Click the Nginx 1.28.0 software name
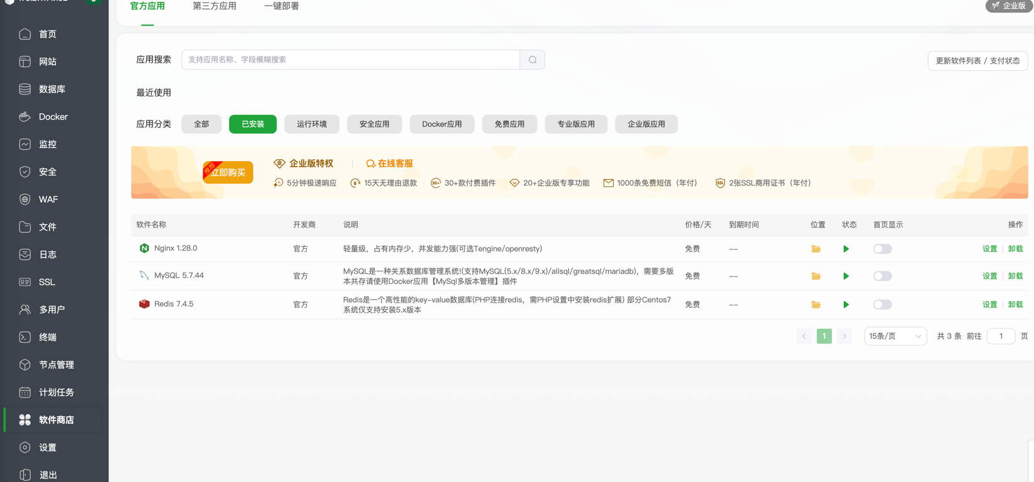 click(x=176, y=248)
